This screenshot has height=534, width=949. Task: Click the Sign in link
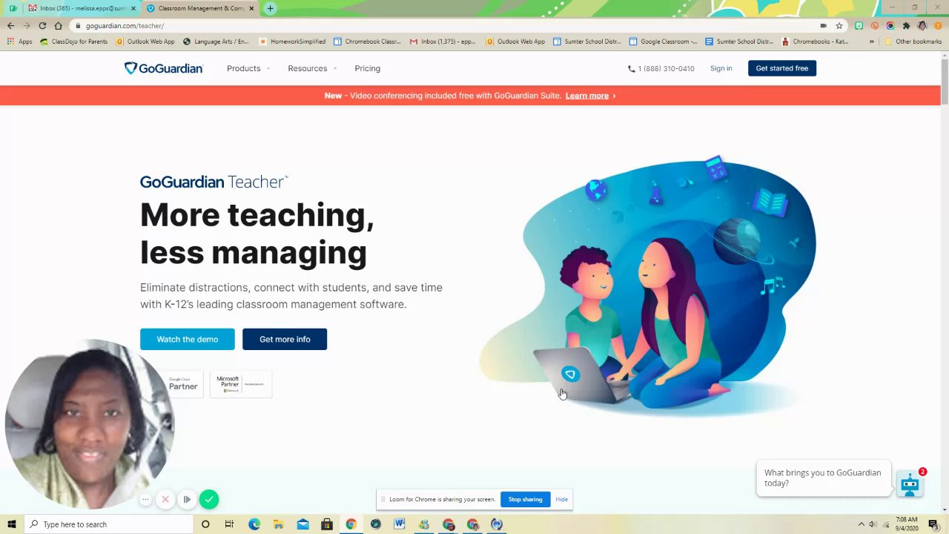click(721, 68)
